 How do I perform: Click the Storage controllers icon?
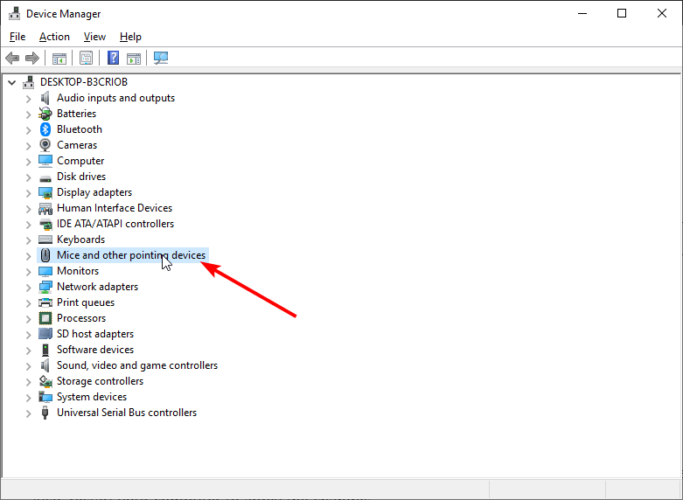click(45, 381)
